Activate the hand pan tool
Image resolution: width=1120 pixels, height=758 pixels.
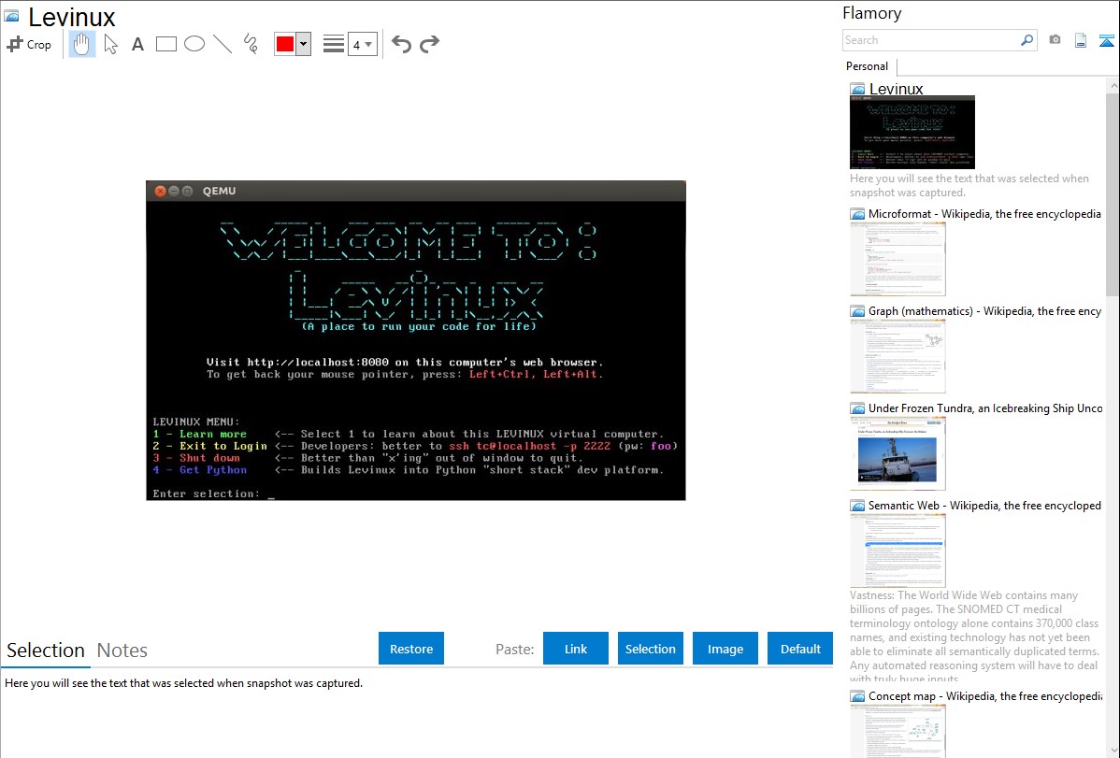pyautogui.click(x=82, y=44)
